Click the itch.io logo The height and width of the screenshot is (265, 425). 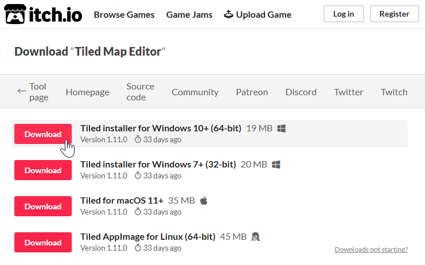pos(43,14)
